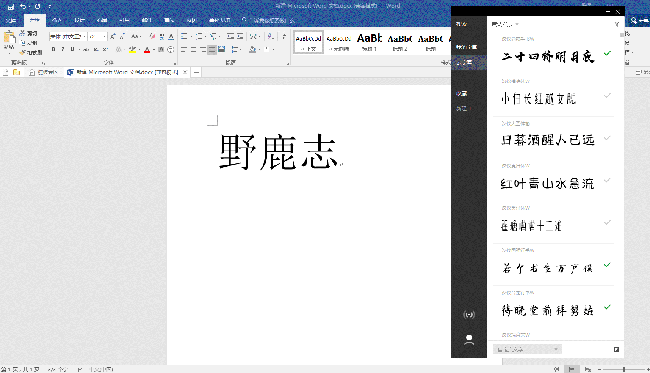The height and width of the screenshot is (373, 650).
Task: Select the 标题 1 heading style
Action: tap(370, 42)
